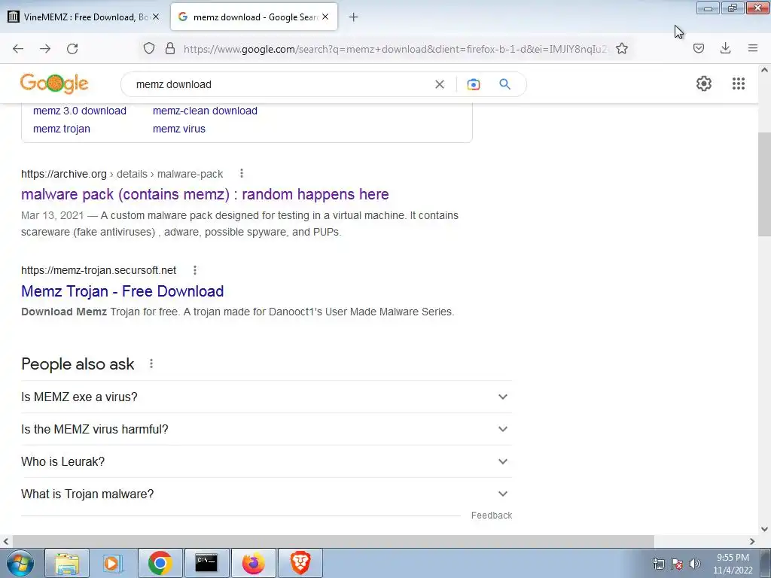This screenshot has width=771, height=578.
Task: Save page to Pocket
Action: (698, 48)
